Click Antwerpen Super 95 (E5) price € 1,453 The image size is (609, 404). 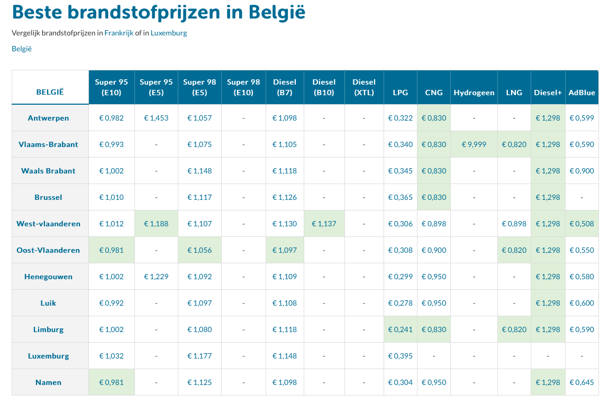156,118
